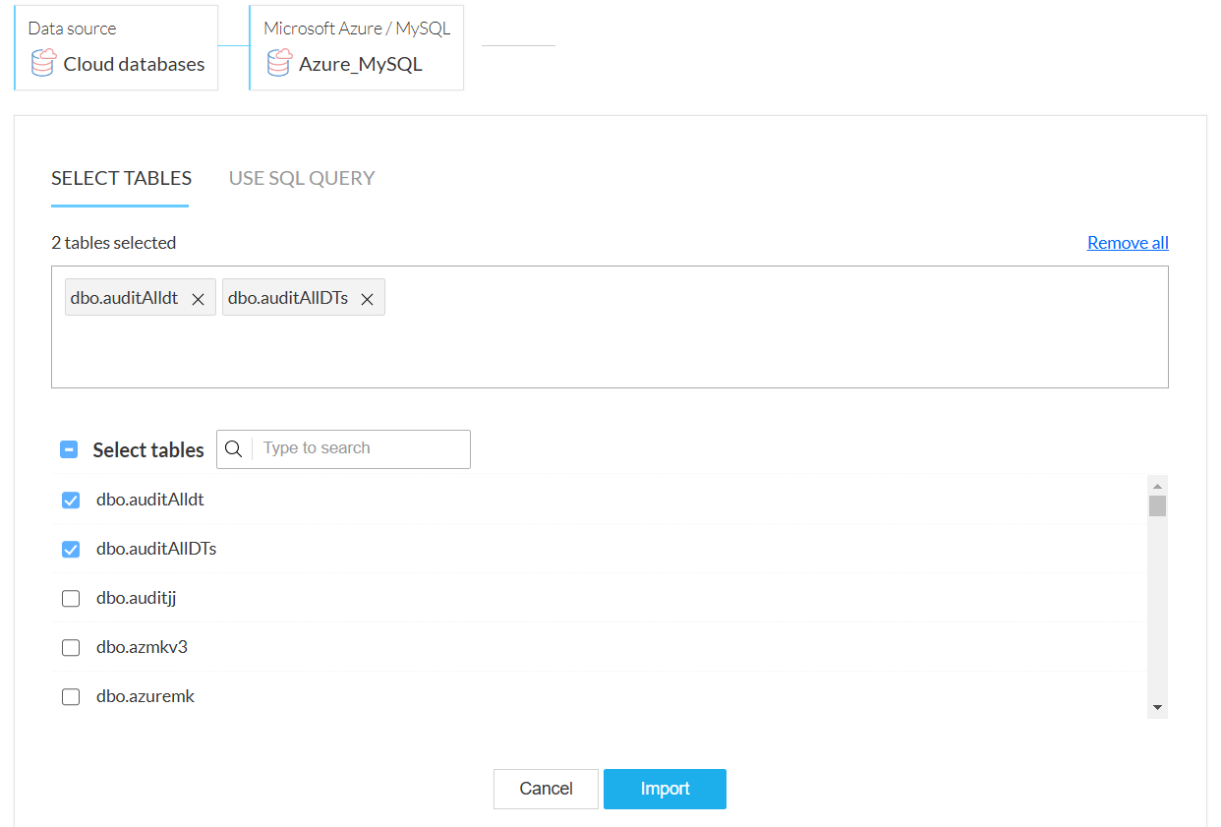Uncheck the dbo.auditAlldt checkbox
Image resolution: width=1221 pixels, height=827 pixels.
pyautogui.click(x=71, y=501)
